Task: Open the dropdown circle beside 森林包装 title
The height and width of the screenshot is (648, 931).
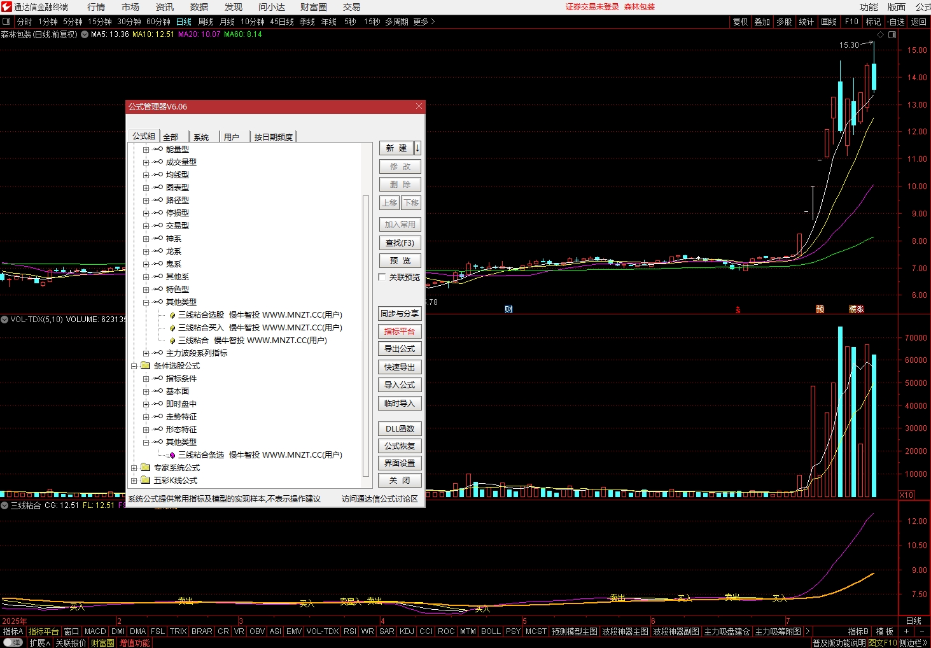Action: point(85,34)
